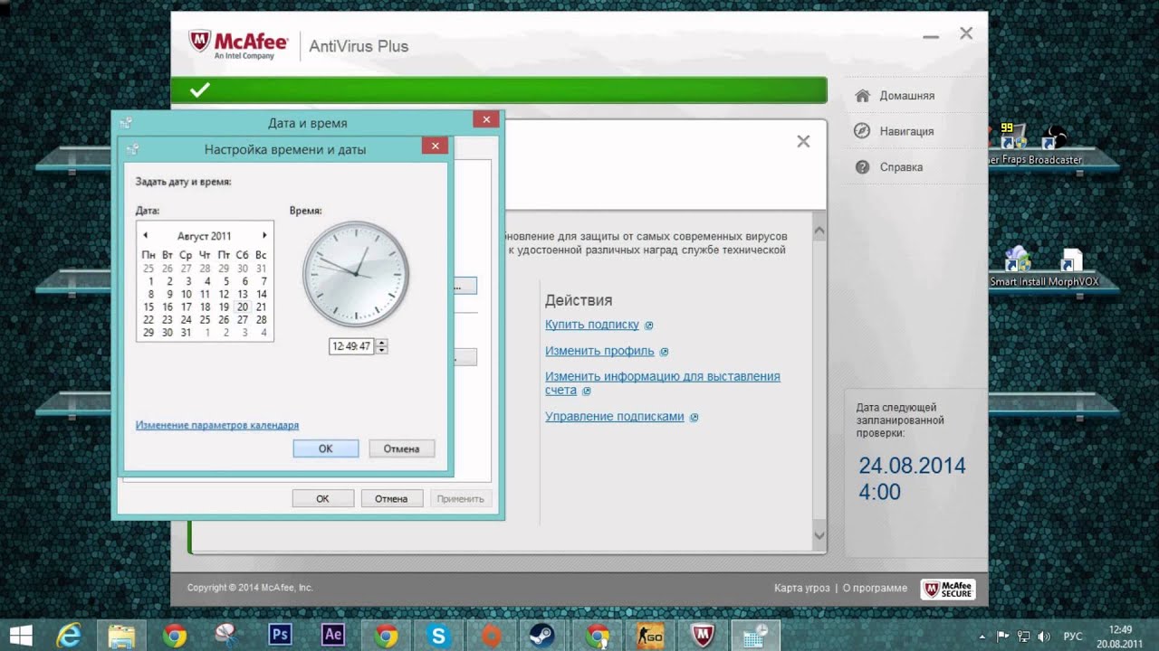Open the Chrome icon beside File Explorer

(x=174, y=636)
